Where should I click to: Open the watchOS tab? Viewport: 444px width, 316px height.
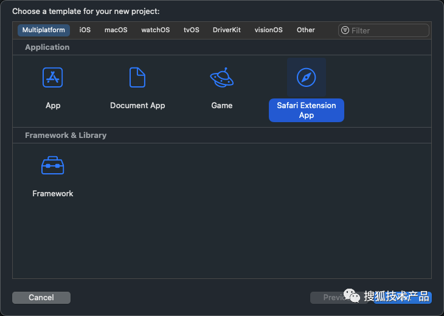[x=156, y=30]
